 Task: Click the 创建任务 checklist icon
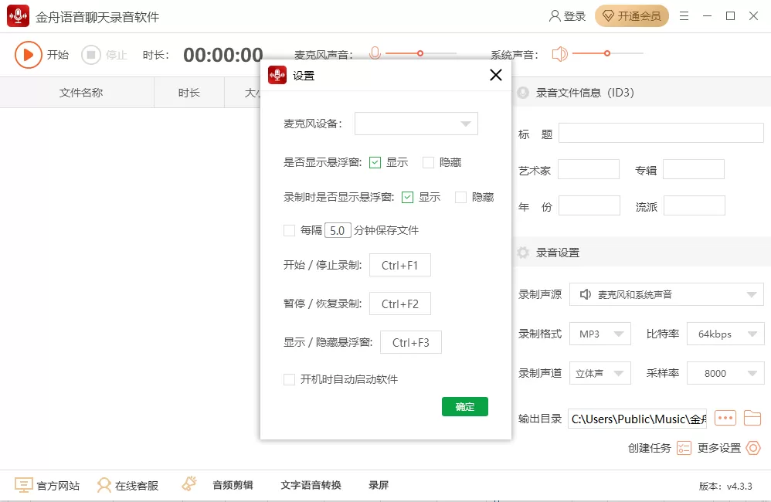[x=684, y=448]
